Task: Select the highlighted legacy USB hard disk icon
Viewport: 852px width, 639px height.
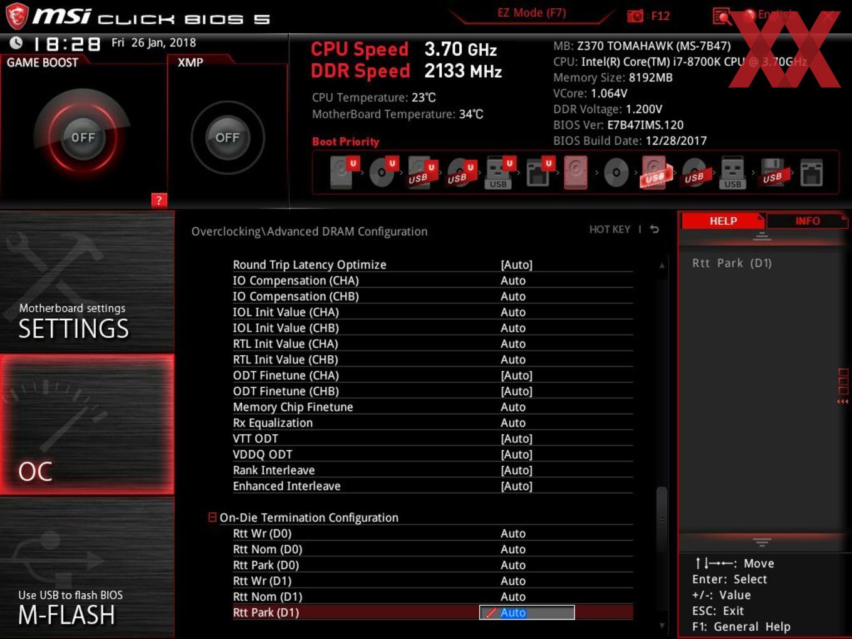Action: pos(655,172)
